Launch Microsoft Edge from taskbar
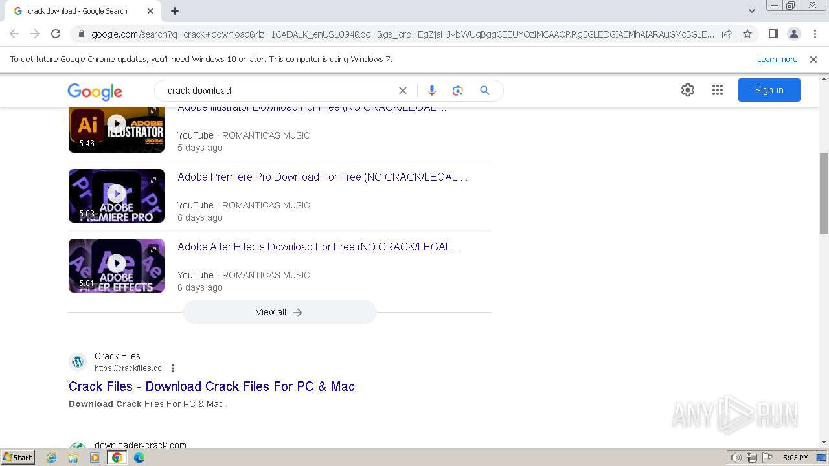The height and width of the screenshot is (466, 829). [x=139, y=458]
